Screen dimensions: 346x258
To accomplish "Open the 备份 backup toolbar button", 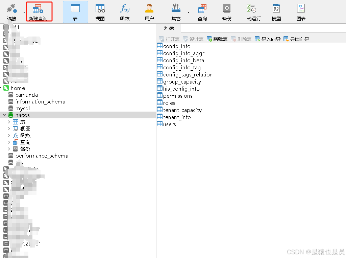I will point(227,12).
